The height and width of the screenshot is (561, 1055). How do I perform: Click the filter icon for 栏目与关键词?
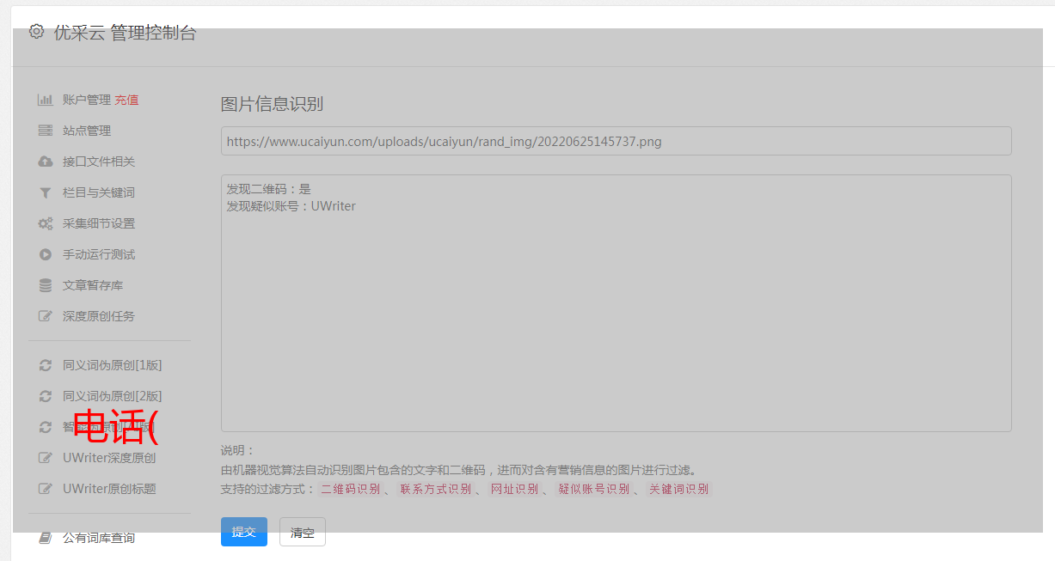point(46,192)
